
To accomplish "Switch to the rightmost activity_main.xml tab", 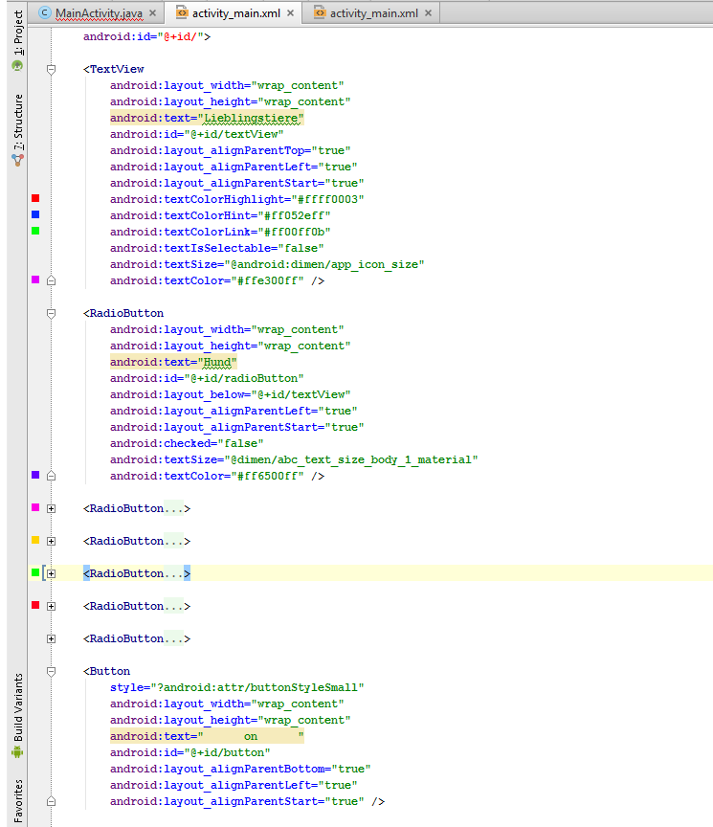I will pos(372,13).
